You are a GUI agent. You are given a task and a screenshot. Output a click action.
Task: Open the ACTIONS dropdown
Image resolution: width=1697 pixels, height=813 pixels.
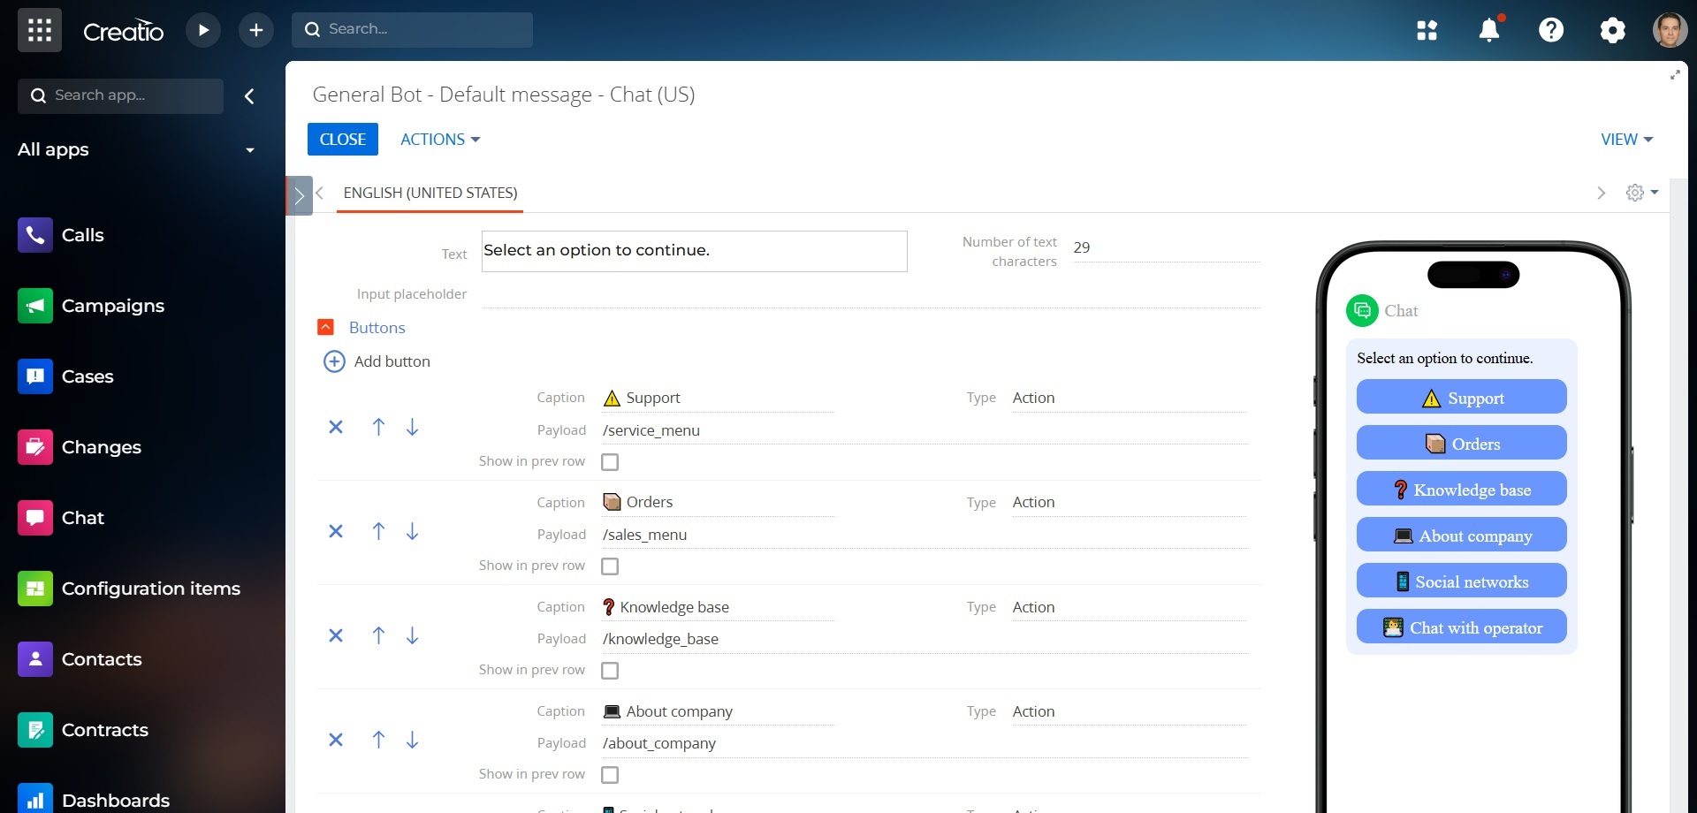[440, 140]
